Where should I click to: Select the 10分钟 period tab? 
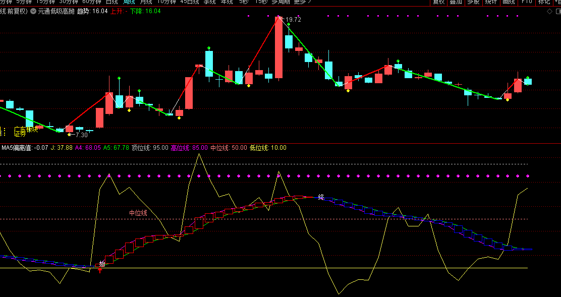166,2
